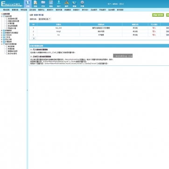169x169 pixels.
Task: Select 系统参数设置 in the tree
Action: [x=13, y=19]
